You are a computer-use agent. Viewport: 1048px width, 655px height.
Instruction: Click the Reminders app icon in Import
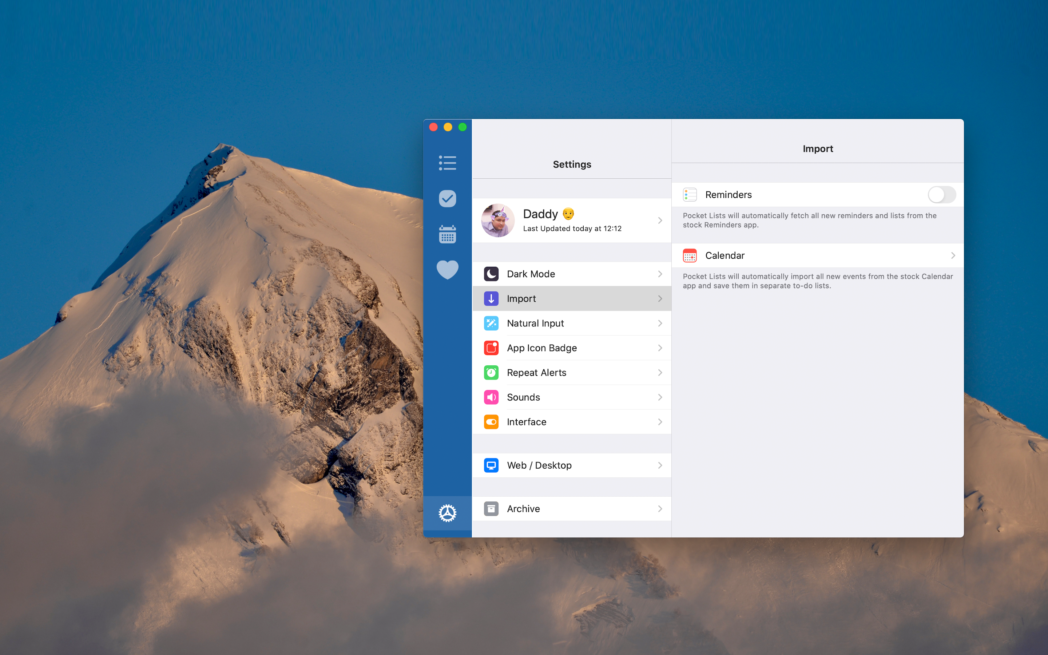[x=690, y=195]
